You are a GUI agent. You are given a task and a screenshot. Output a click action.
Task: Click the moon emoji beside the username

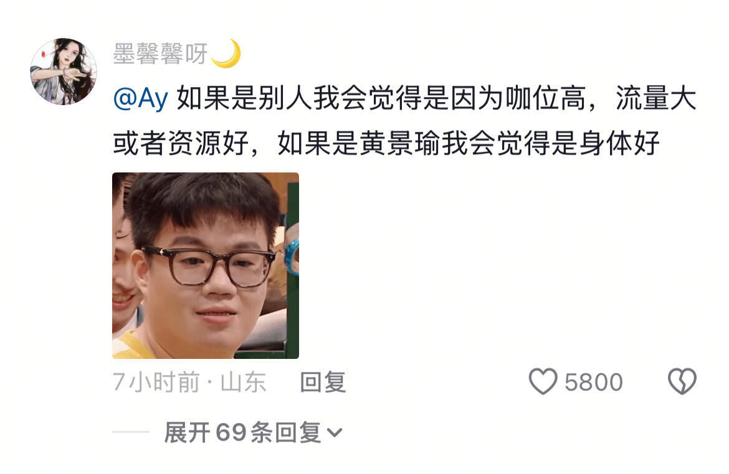coord(226,53)
